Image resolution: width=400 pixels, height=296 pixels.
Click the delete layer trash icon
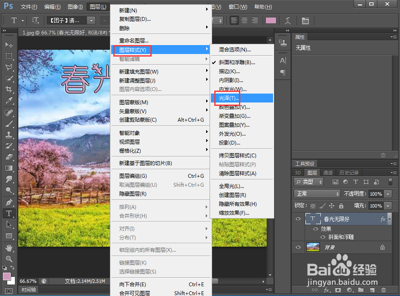coord(383,290)
